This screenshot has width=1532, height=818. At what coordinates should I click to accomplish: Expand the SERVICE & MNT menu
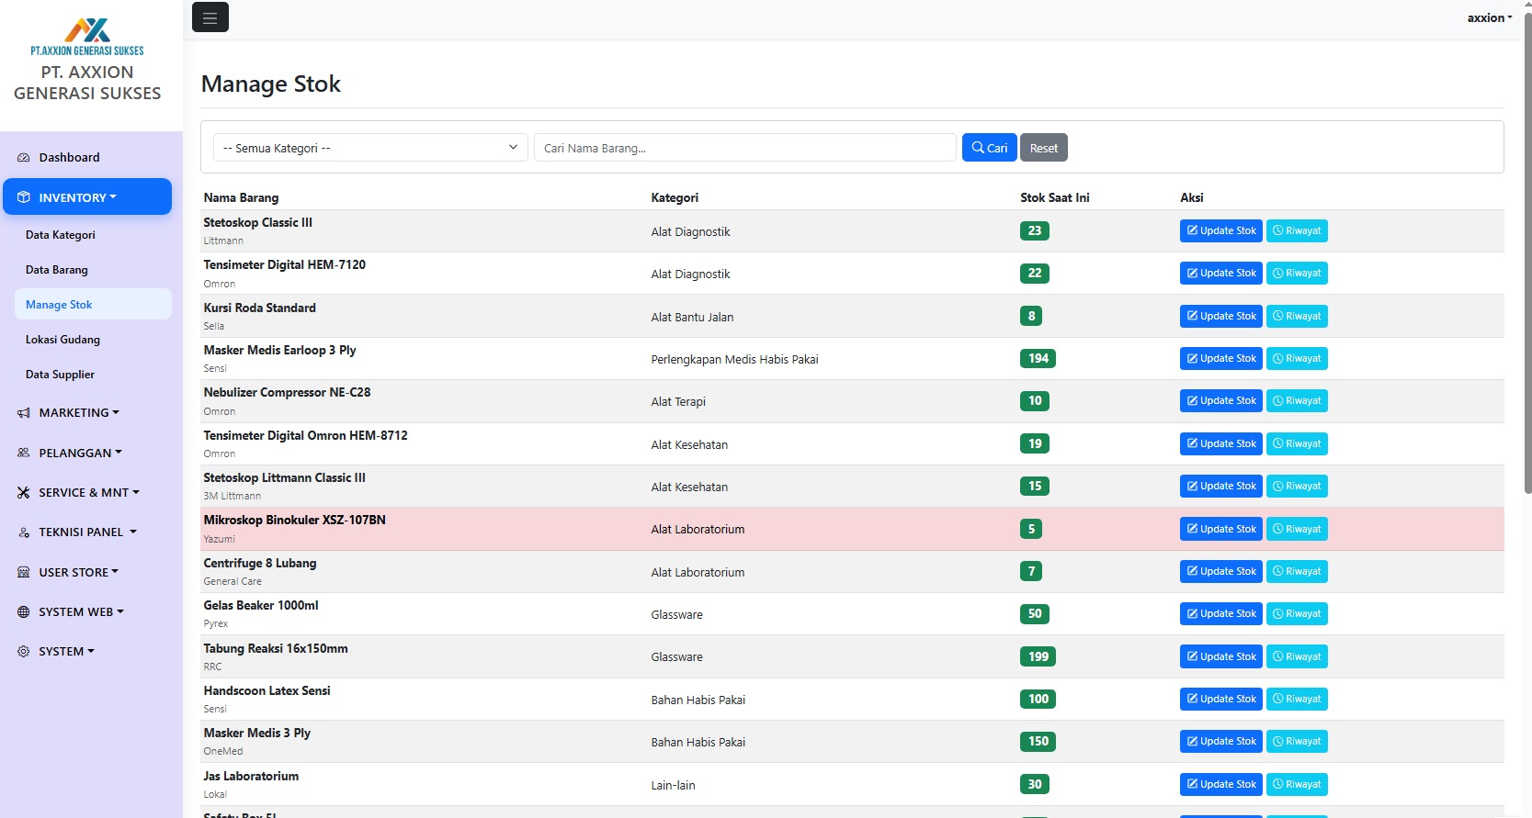coord(87,493)
